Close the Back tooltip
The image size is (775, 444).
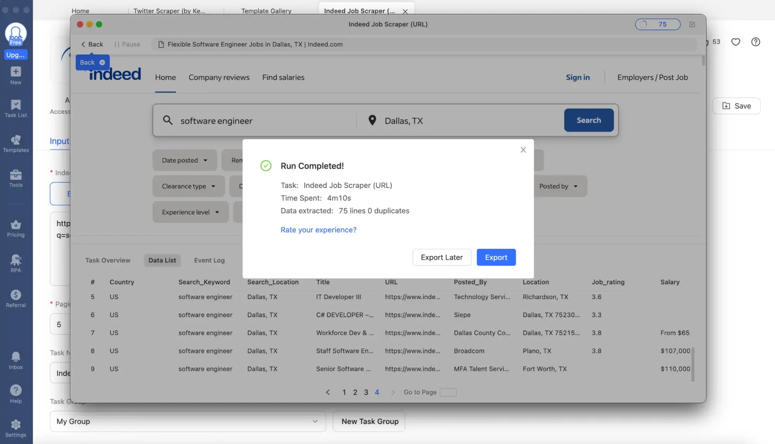pos(102,62)
